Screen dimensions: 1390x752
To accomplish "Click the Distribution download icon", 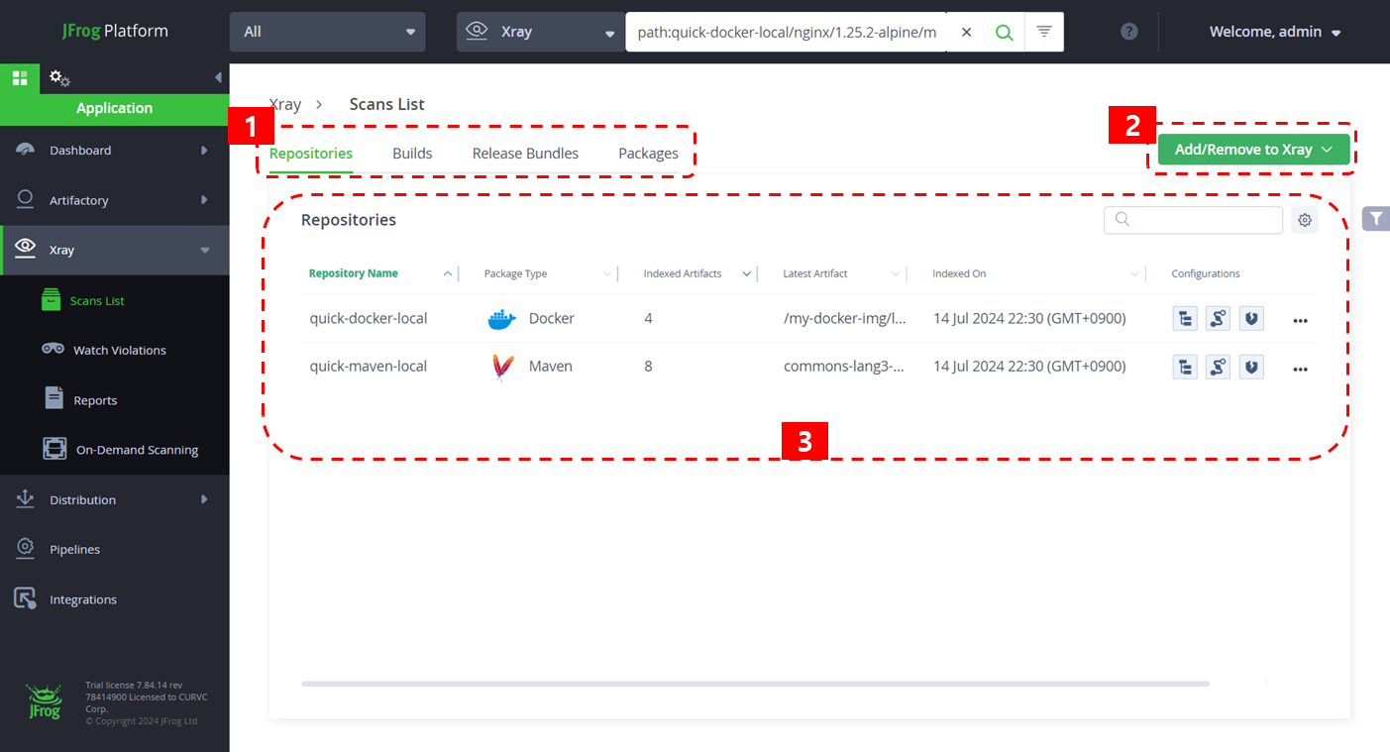I will point(26,499).
